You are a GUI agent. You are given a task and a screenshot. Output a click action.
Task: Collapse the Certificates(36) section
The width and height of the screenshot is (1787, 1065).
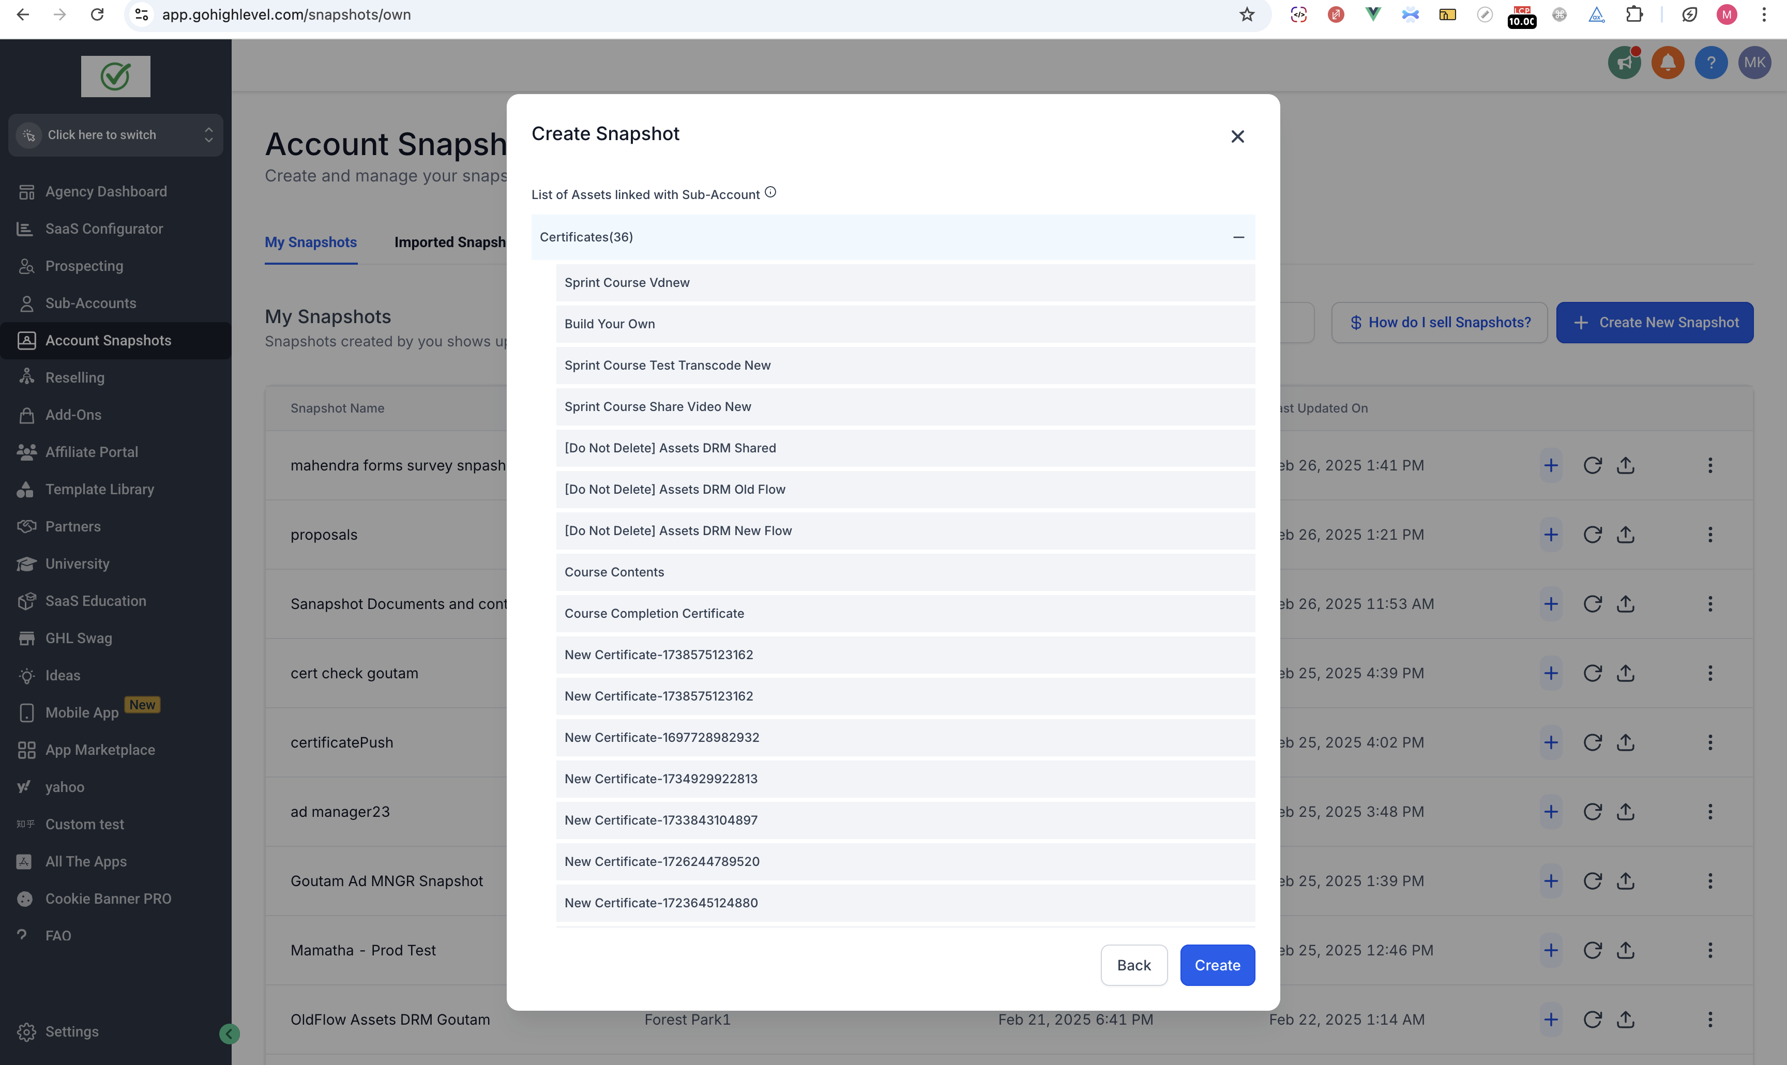[x=1238, y=237]
